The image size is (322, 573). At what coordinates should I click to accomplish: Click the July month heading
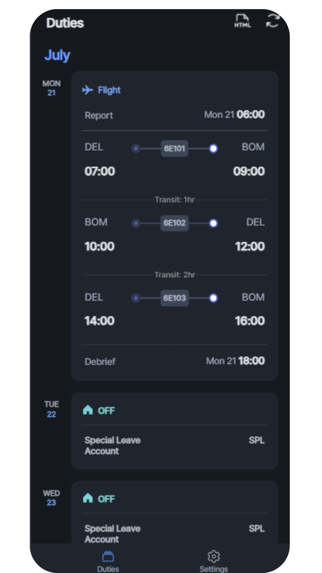[x=57, y=55]
